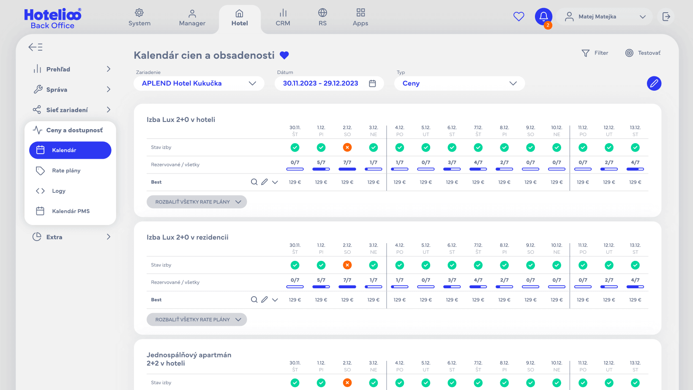Toggle blocked status on 2.12. in Izba Lux hoteli
This screenshot has width=693, height=390.
tap(347, 147)
